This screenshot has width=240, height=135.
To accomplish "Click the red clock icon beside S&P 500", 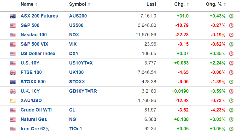I will coord(231,25).
